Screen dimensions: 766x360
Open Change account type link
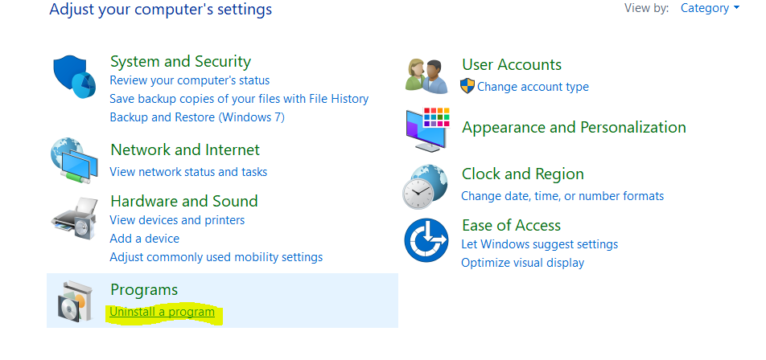click(533, 87)
